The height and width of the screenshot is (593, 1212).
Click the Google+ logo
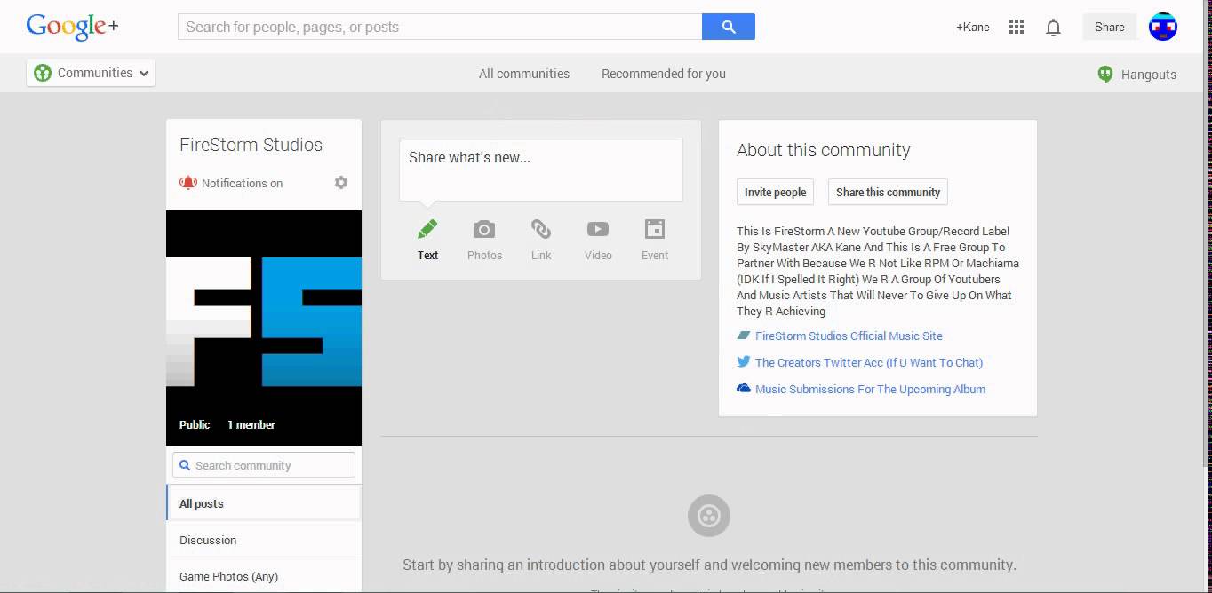pos(72,27)
